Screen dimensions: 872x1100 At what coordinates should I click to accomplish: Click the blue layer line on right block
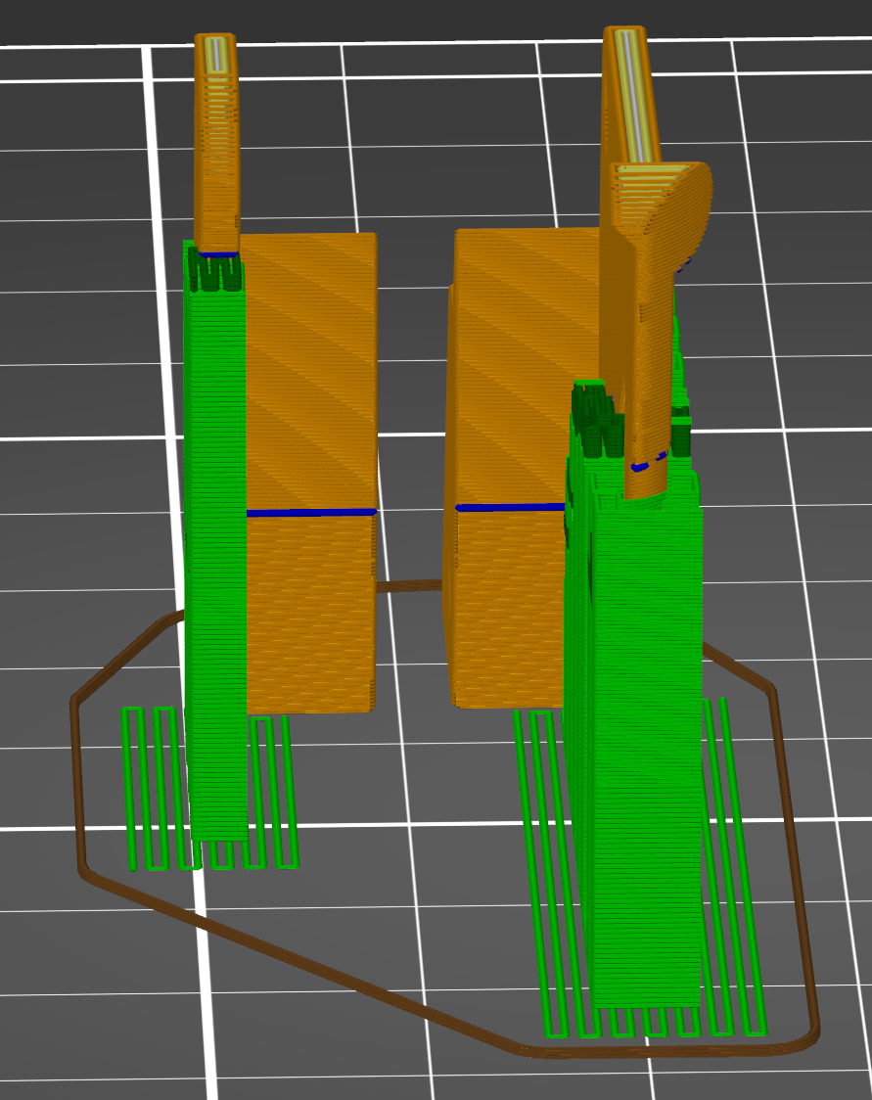[x=511, y=507]
